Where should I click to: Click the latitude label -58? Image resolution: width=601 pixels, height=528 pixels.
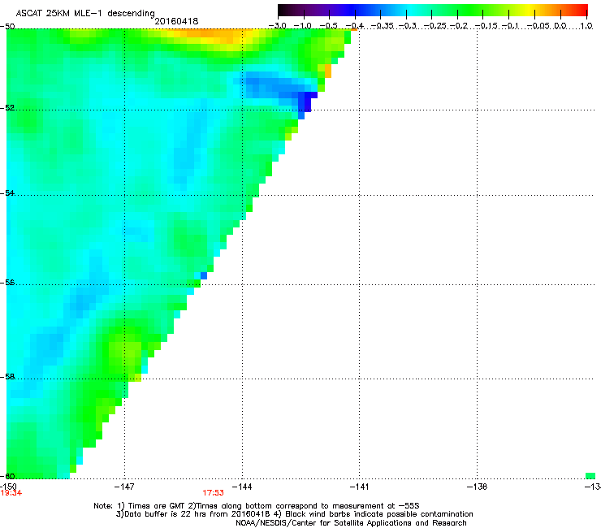(7, 377)
